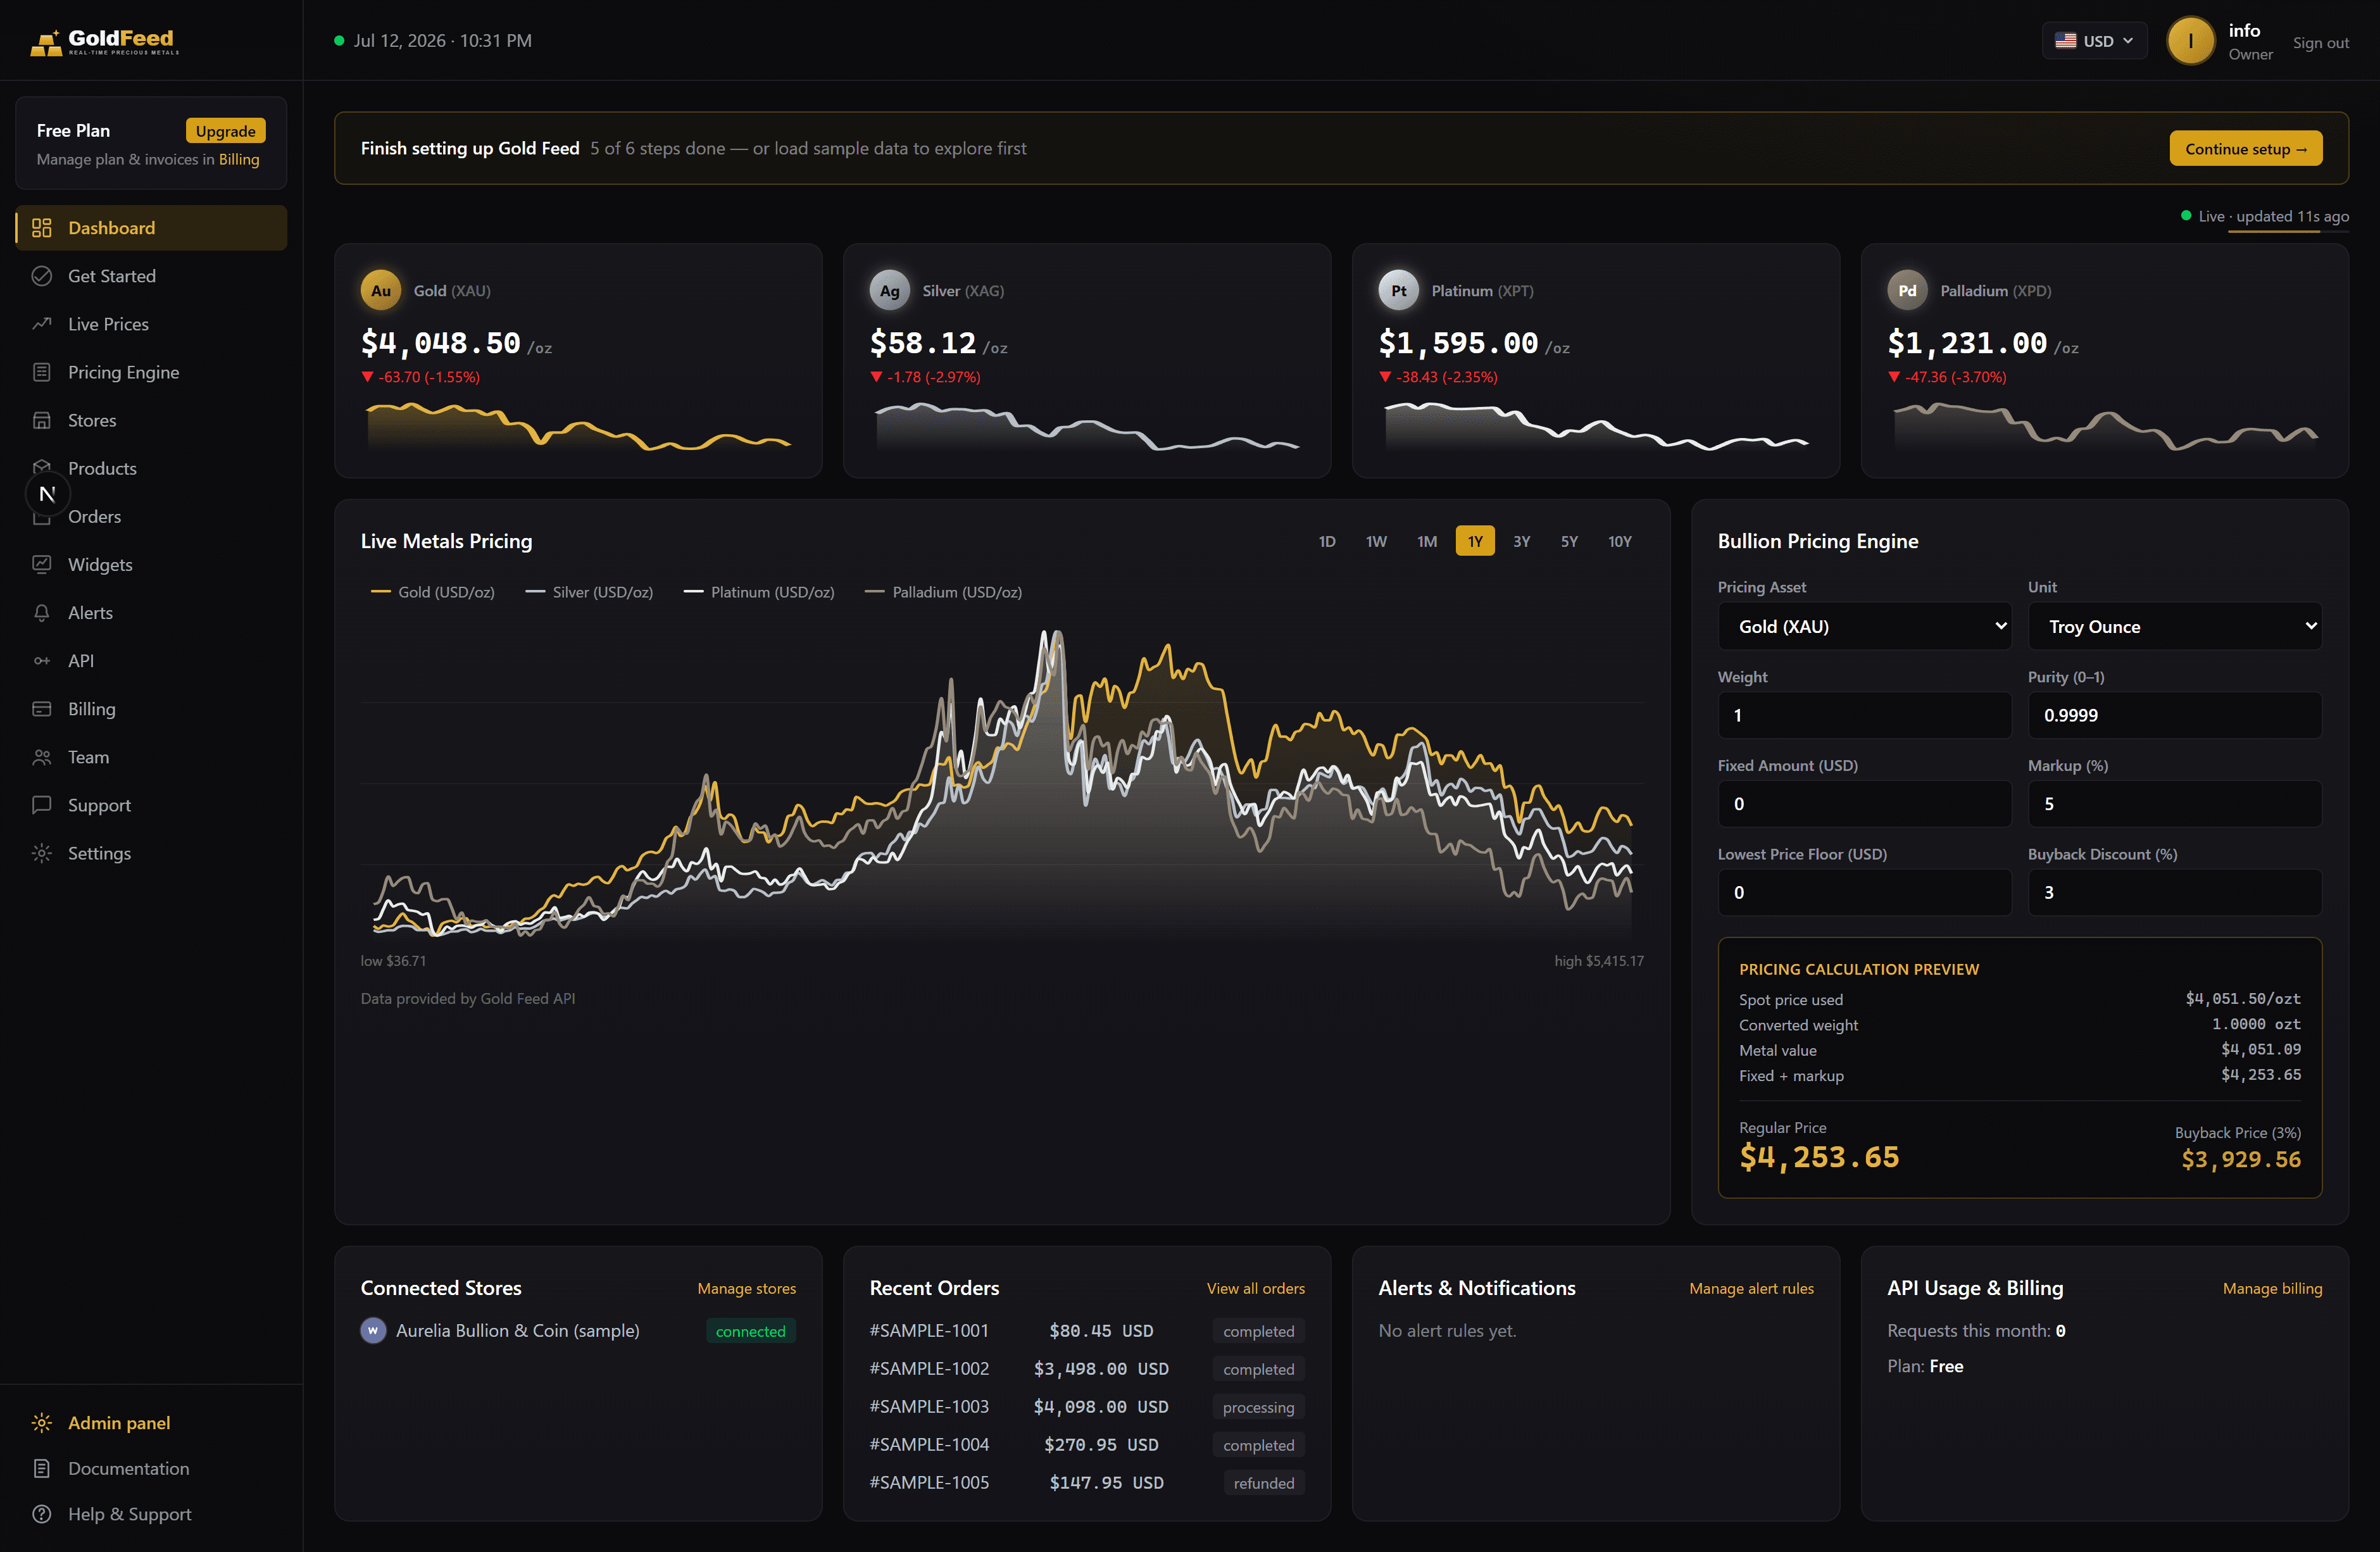The height and width of the screenshot is (1552, 2380).
Task: Click the Documentation page icon
Action: click(x=41, y=1468)
